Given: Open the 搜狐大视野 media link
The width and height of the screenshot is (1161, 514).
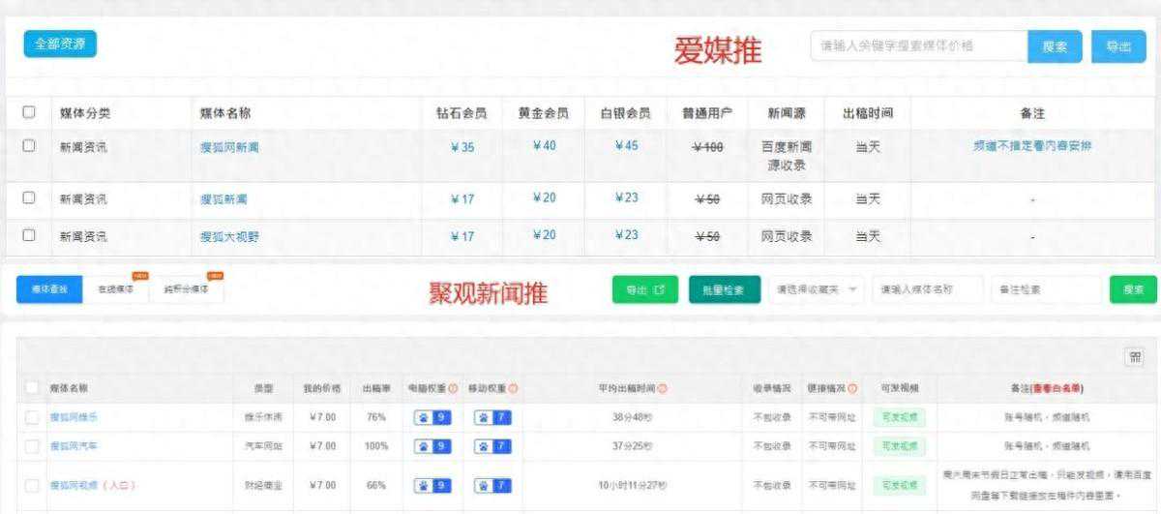Looking at the screenshot, I should (229, 236).
